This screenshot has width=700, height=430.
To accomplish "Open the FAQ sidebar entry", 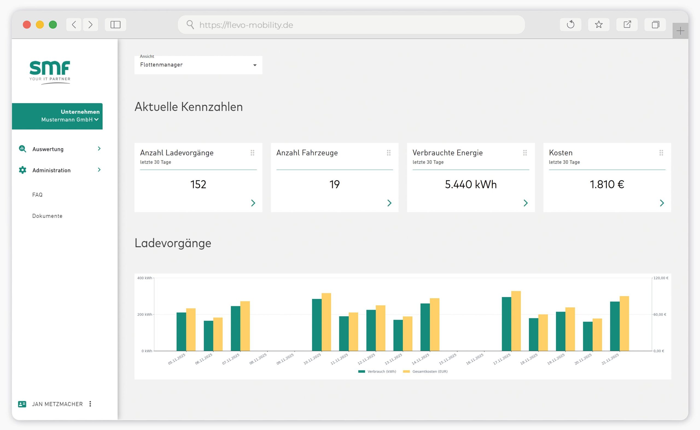I will [37, 195].
